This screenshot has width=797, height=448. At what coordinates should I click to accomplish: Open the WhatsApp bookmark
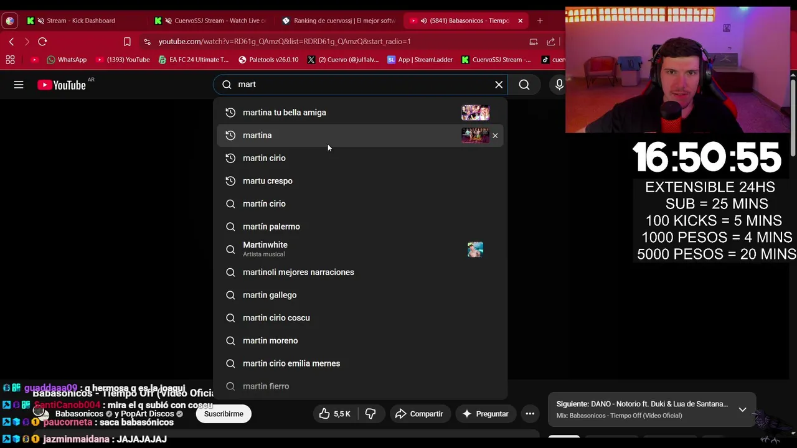pyautogui.click(x=67, y=60)
